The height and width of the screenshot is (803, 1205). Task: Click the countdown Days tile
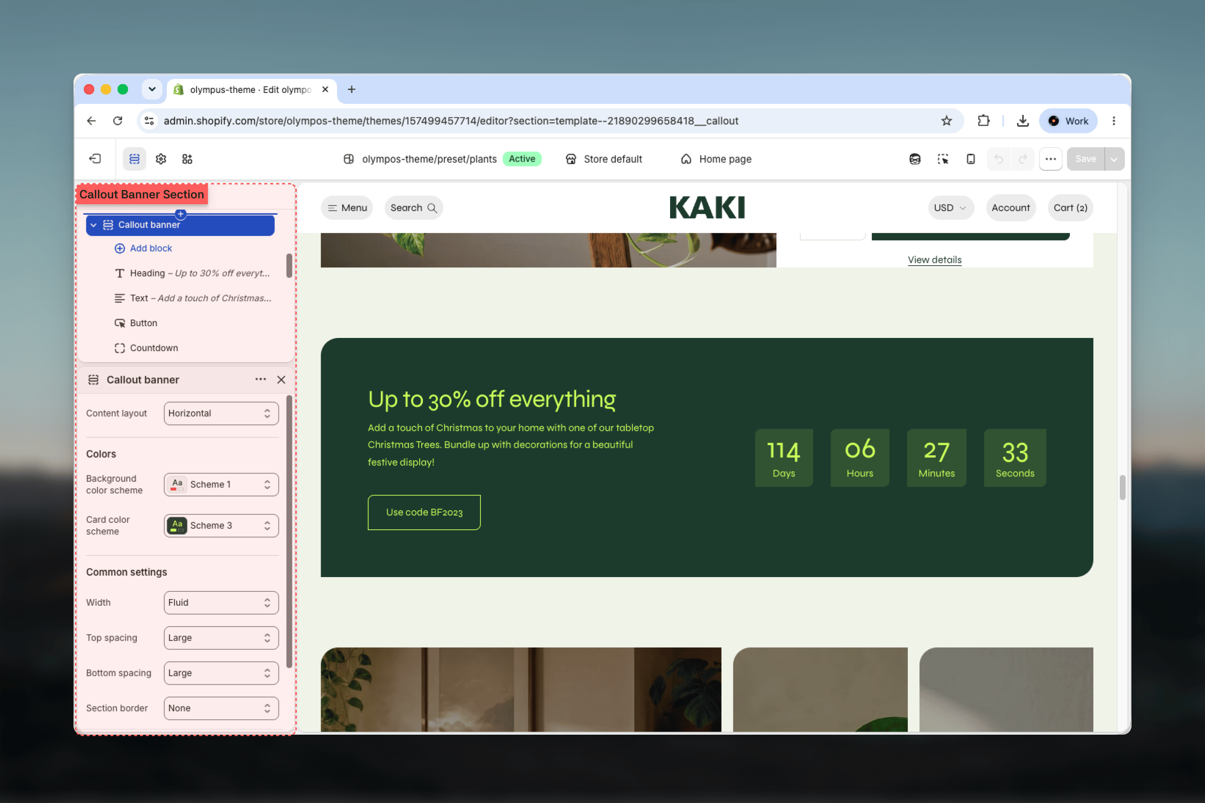click(x=784, y=458)
